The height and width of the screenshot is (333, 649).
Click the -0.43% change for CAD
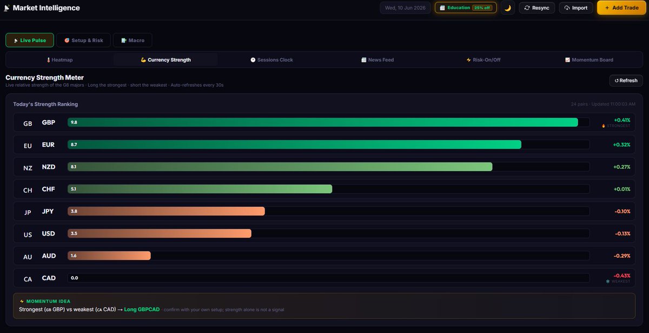pos(622,275)
